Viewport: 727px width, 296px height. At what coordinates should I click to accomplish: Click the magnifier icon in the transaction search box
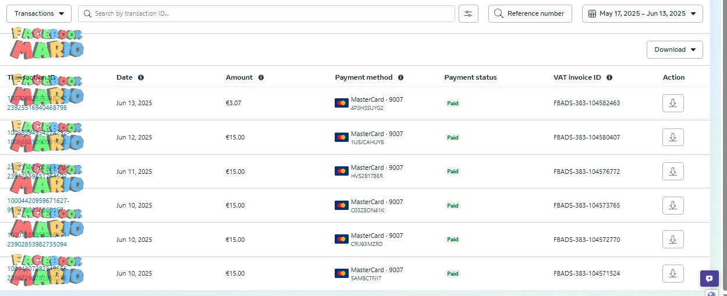87,13
